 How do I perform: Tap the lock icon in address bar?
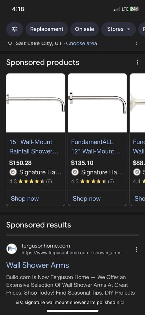tap(18, 302)
